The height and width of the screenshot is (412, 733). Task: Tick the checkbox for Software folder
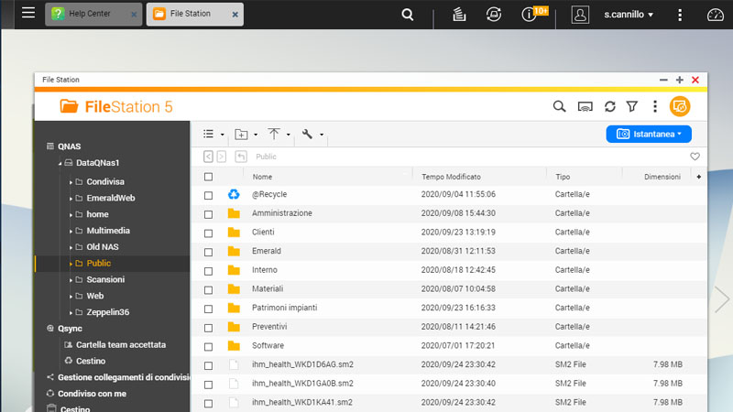click(x=209, y=346)
